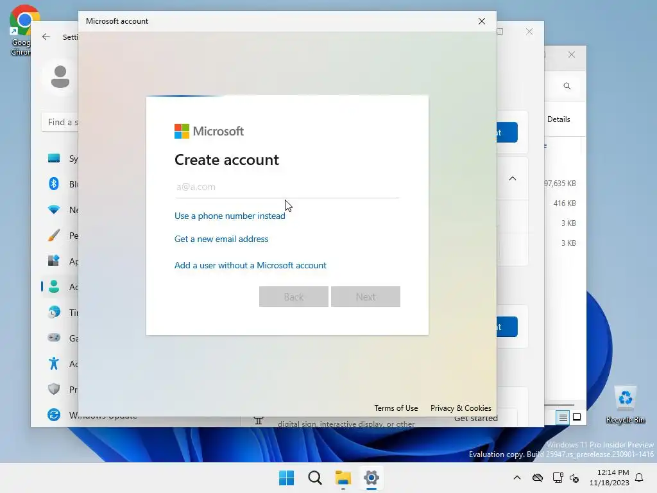Screen dimensions: 657x493
Task: Open Apps category icon in Settings
Action: [x=54, y=261]
